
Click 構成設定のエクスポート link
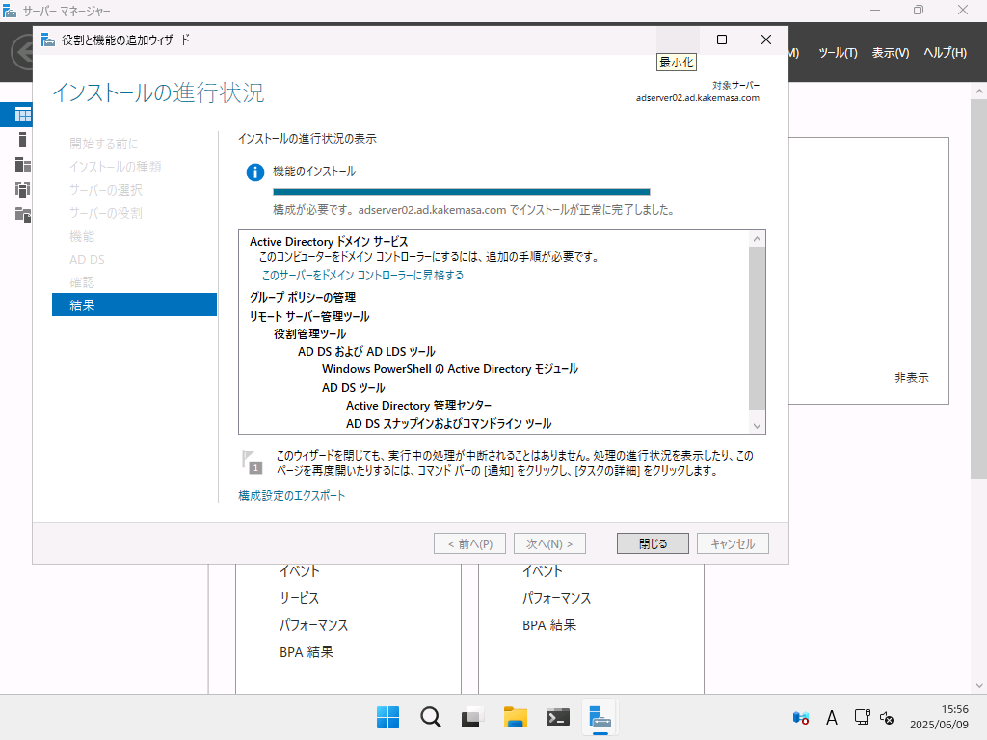(x=291, y=496)
